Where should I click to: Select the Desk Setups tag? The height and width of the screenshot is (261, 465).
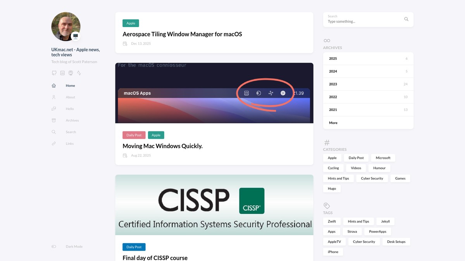point(396,242)
